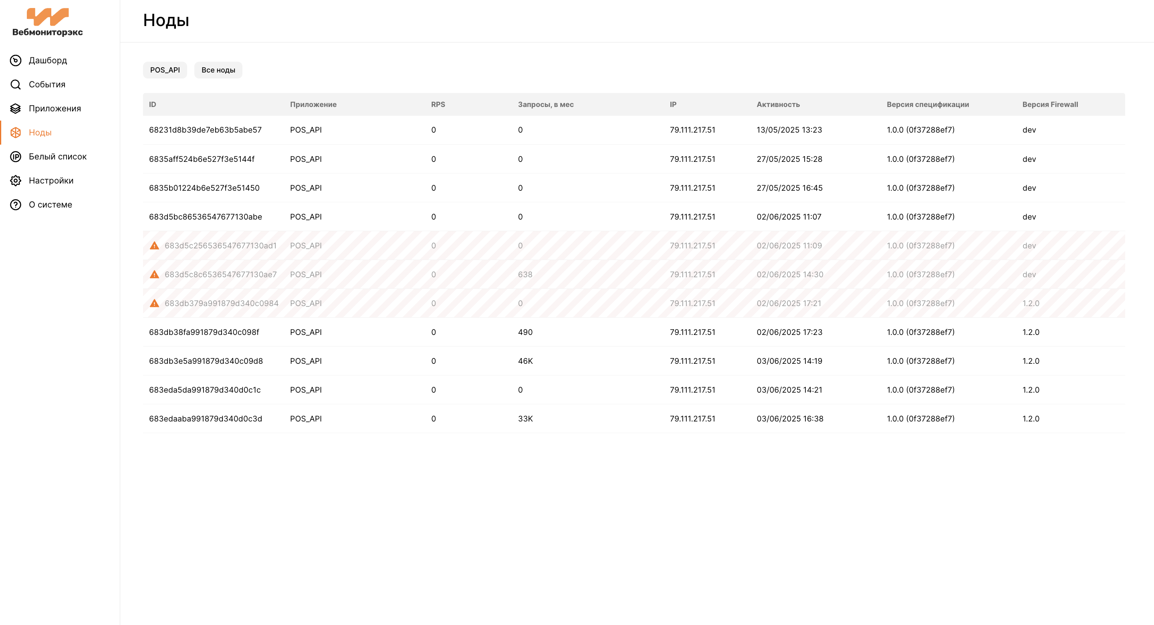
Task: Open the Дашборд menu item
Action: click(x=48, y=60)
